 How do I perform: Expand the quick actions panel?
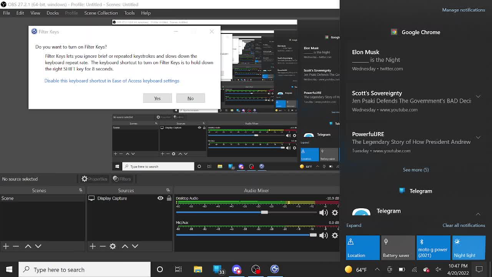[x=354, y=225]
